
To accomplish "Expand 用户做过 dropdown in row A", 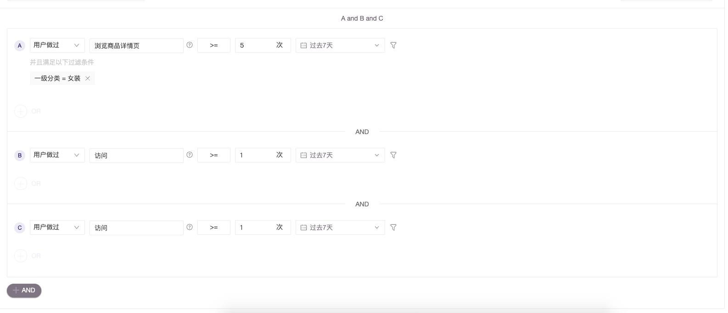I will point(57,45).
